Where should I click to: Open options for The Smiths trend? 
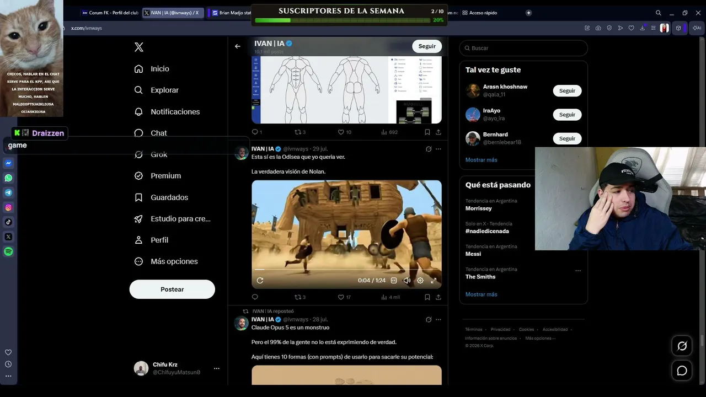pyautogui.click(x=578, y=271)
